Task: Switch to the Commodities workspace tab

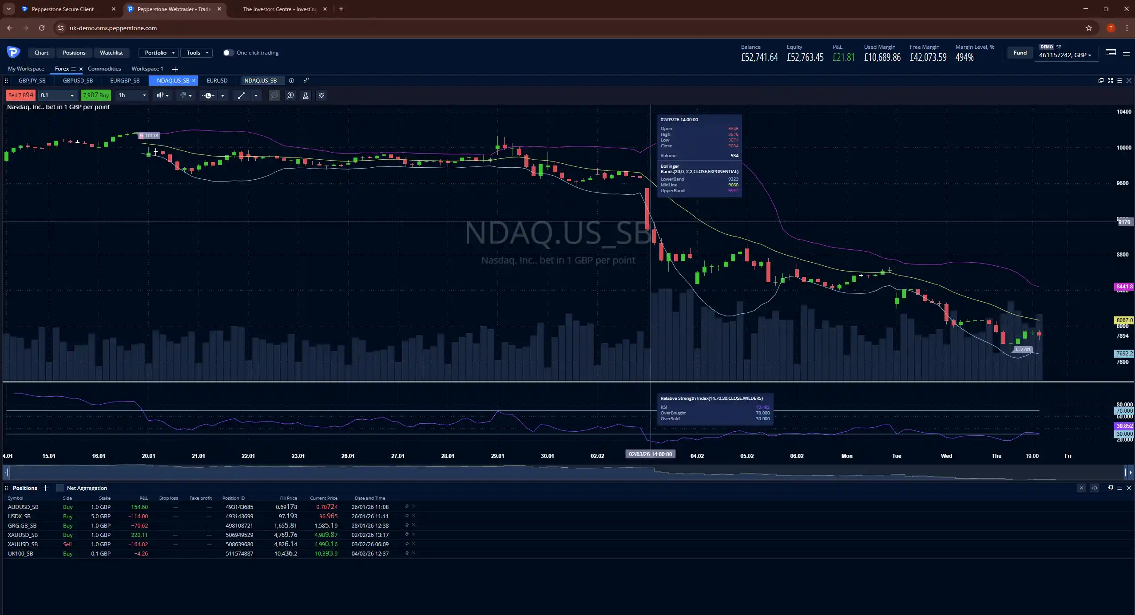Action: (x=104, y=68)
